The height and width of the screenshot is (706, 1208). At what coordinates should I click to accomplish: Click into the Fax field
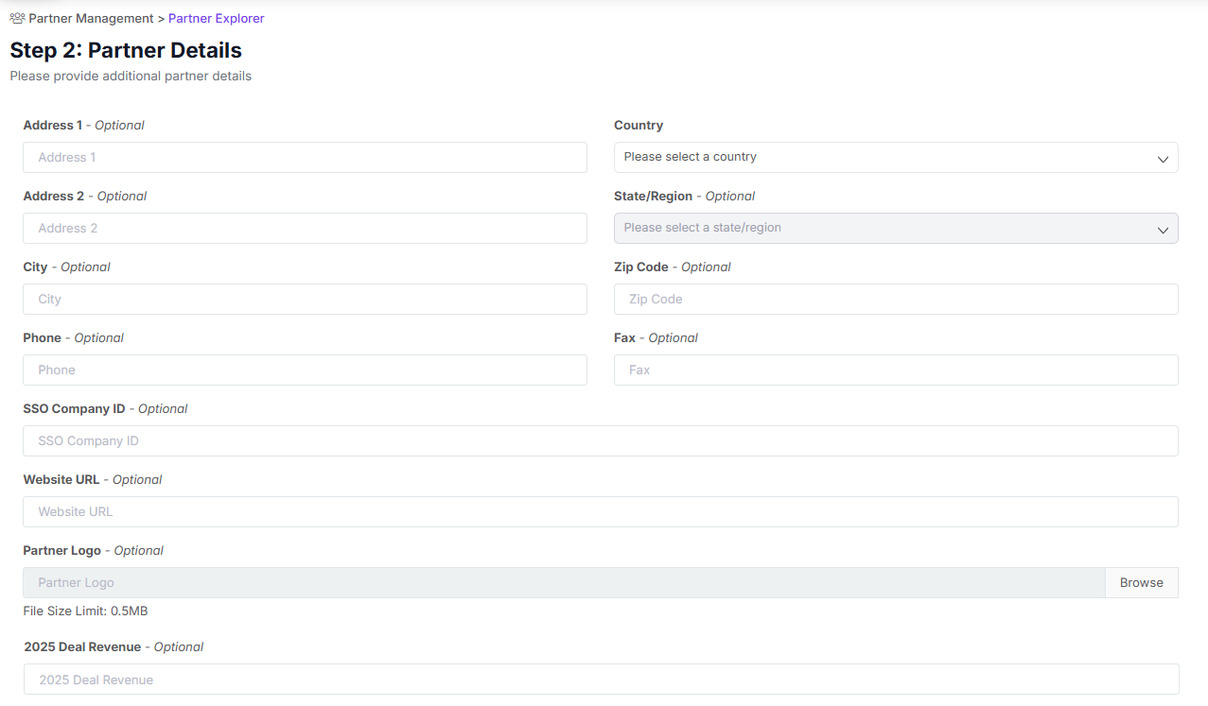pos(896,370)
